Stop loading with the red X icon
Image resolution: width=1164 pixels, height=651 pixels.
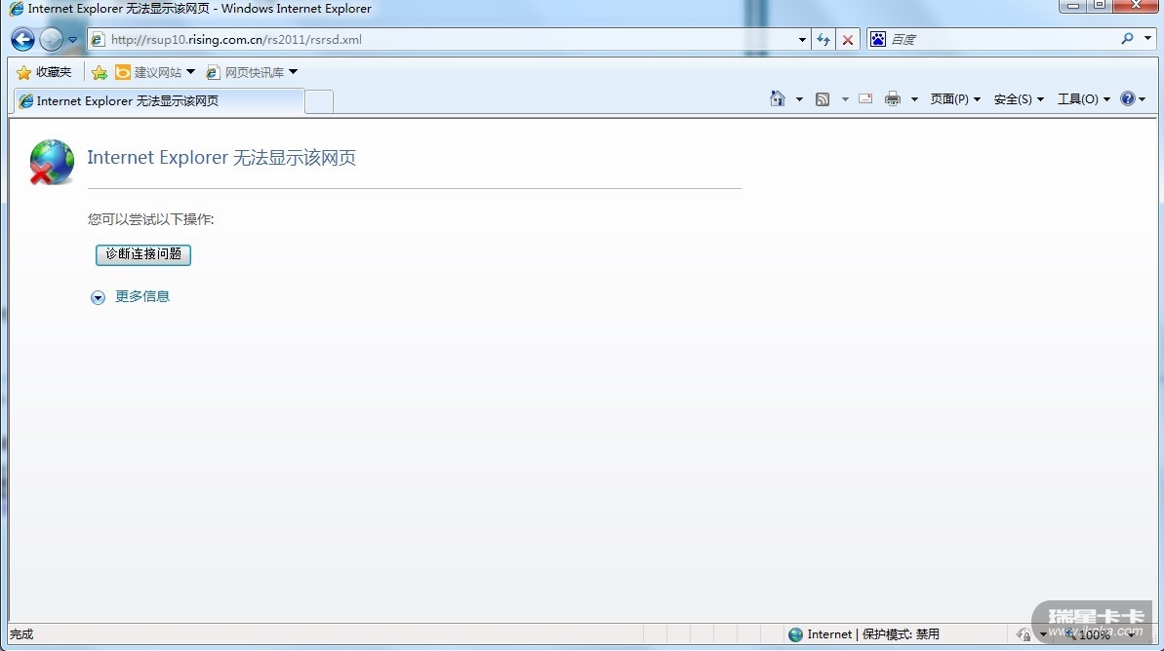[847, 40]
